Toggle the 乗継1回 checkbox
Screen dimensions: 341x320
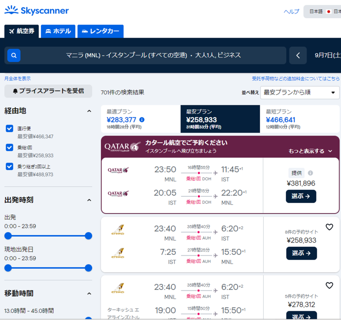click(x=9, y=148)
